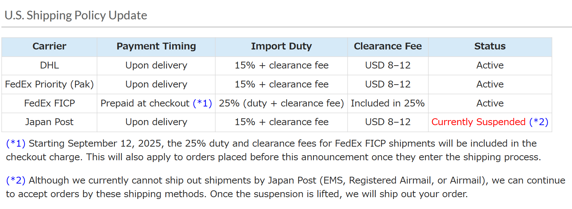Click the U.S. Shipping Policy Update heading
Screen dimensions: 572x209
point(76,15)
